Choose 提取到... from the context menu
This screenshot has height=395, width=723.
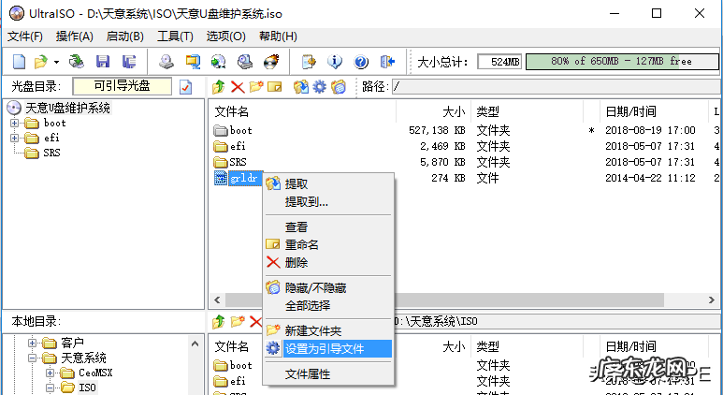coord(328,202)
